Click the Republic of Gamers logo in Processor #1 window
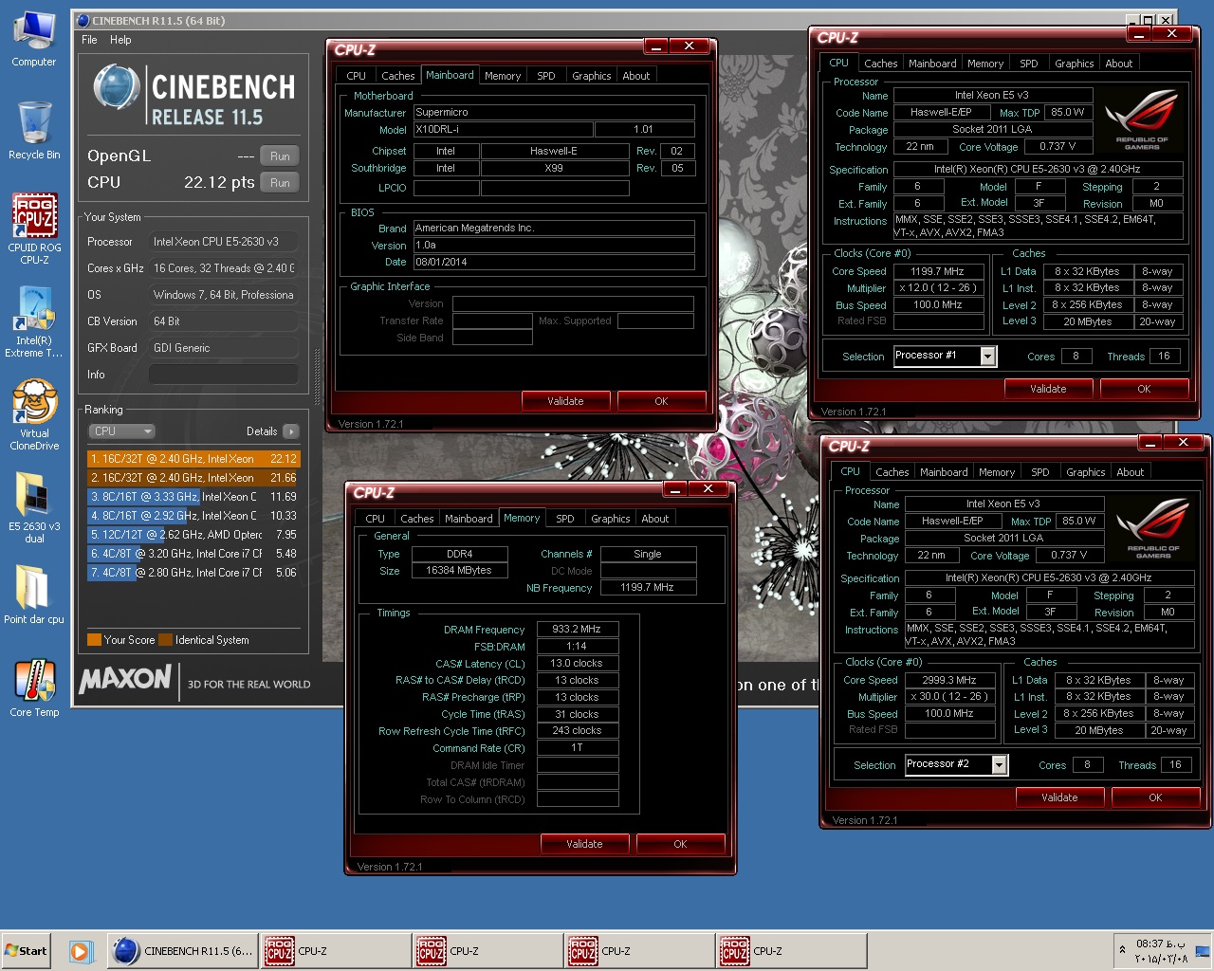 (x=1141, y=119)
